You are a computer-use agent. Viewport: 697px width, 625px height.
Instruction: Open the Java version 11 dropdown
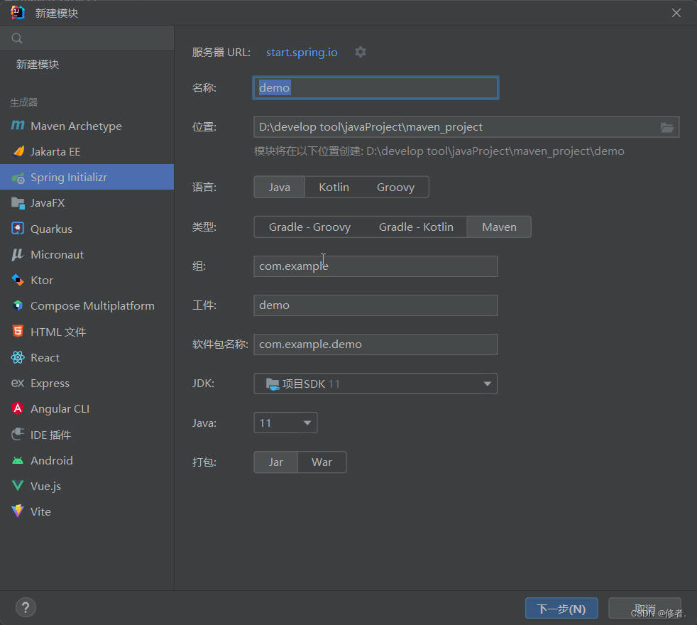pos(285,423)
